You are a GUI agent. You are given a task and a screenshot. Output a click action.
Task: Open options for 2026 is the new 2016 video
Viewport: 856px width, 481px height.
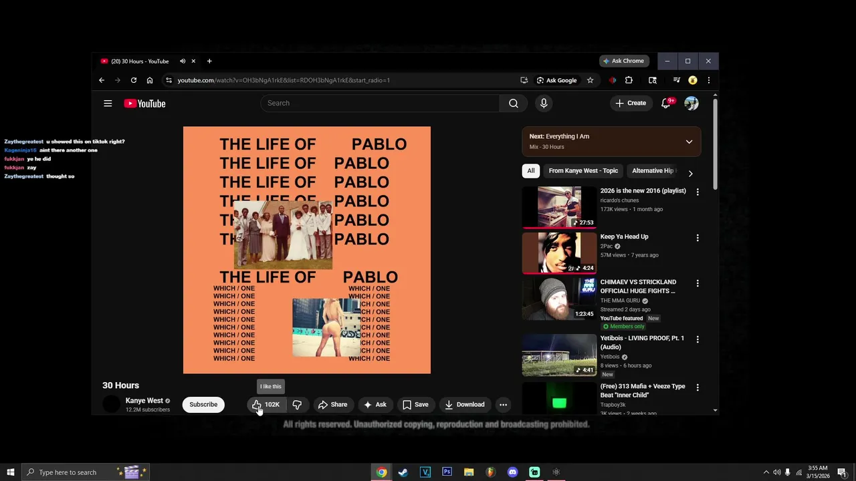[698, 192]
